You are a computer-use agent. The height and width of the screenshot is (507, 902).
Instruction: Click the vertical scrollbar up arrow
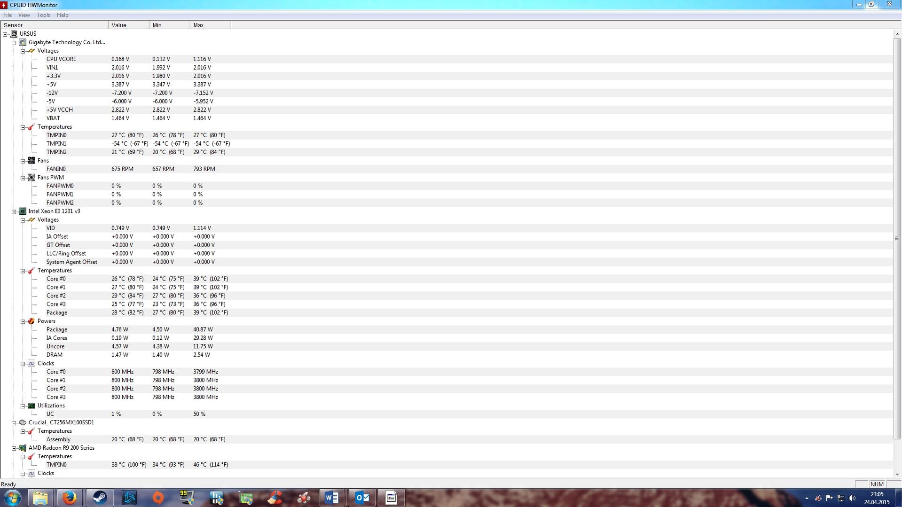[897, 34]
